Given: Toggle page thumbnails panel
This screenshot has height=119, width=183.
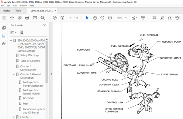Looking at the screenshot, I should [4, 28].
